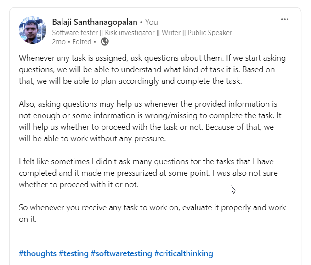Click the paragraph starting "Also, asking questions"
The image size is (311, 265).
(152, 121)
